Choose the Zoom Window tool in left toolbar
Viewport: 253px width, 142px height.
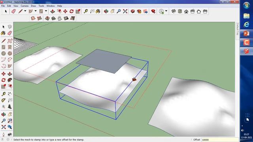pyautogui.click(x=10, y=121)
